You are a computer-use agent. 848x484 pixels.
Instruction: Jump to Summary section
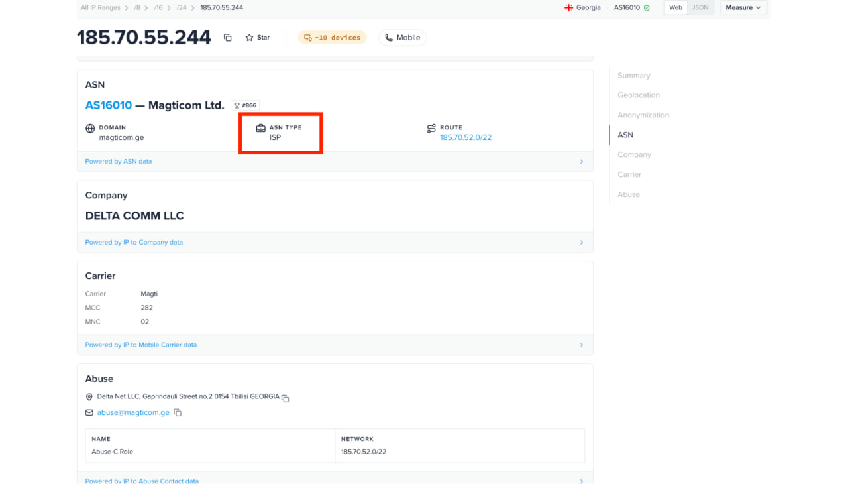(x=634, y=76)
